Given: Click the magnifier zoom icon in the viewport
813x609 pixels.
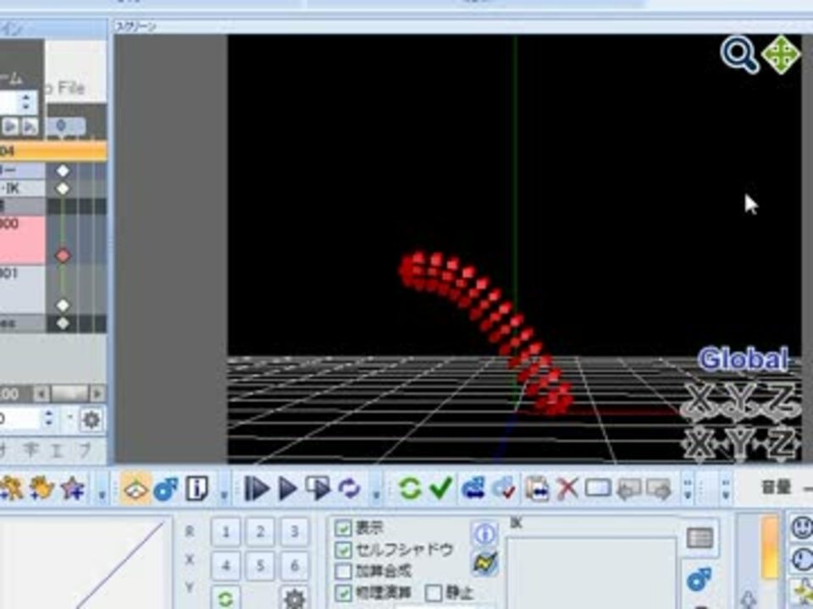Looking at the screenshot, I should (739, 55).
